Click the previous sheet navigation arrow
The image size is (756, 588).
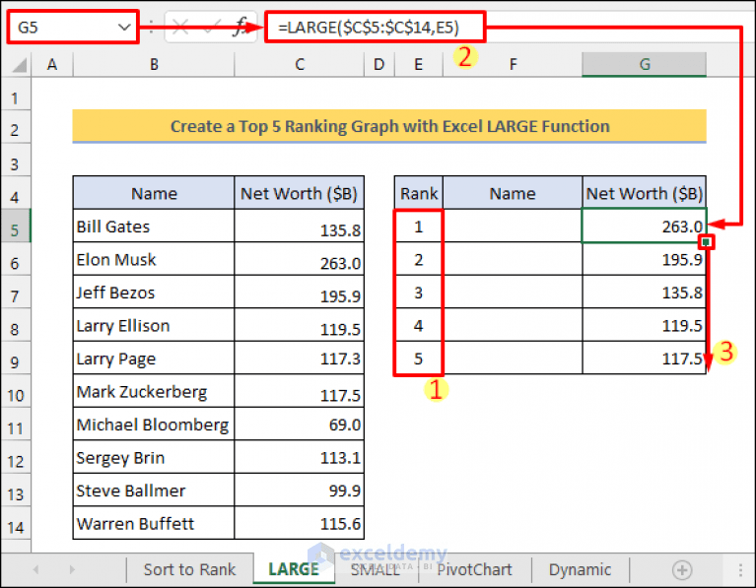(36, 569)
